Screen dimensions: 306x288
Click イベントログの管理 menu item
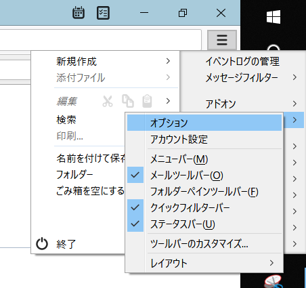pyautogui.click(x=242, y=62)
